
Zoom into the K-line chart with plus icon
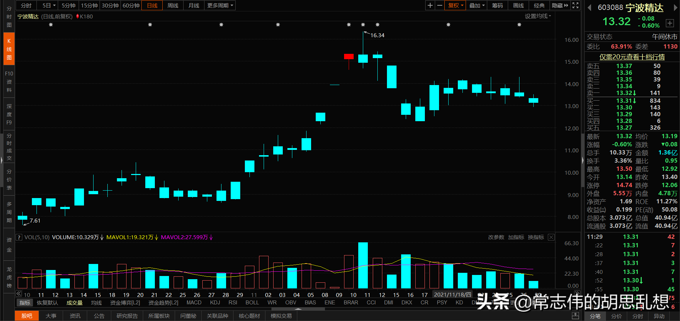pyautogui.click(x=429, y=5)
